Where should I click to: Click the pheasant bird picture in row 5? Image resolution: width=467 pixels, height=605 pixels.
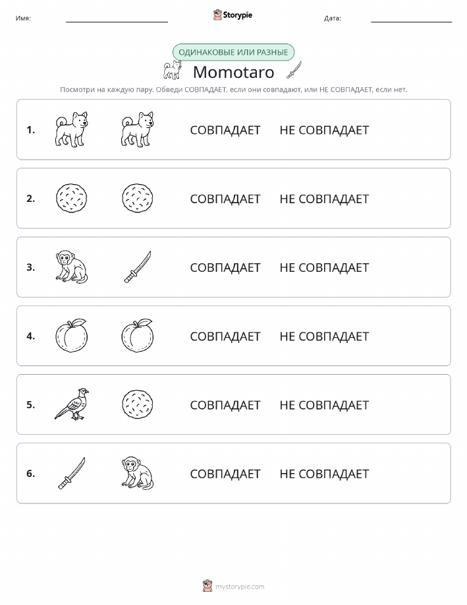[72, 404]
